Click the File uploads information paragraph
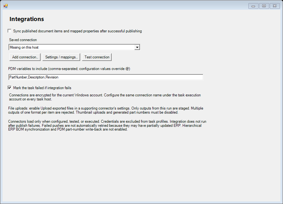Image resolution: width=283 pixels, height=204 pixels. [x=106, y=110]
